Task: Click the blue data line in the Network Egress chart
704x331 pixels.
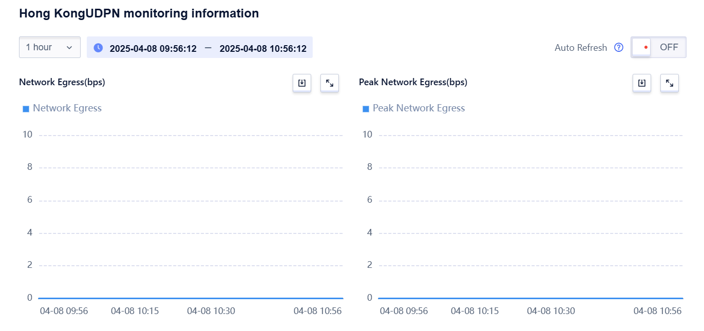Action: (190, 298)
